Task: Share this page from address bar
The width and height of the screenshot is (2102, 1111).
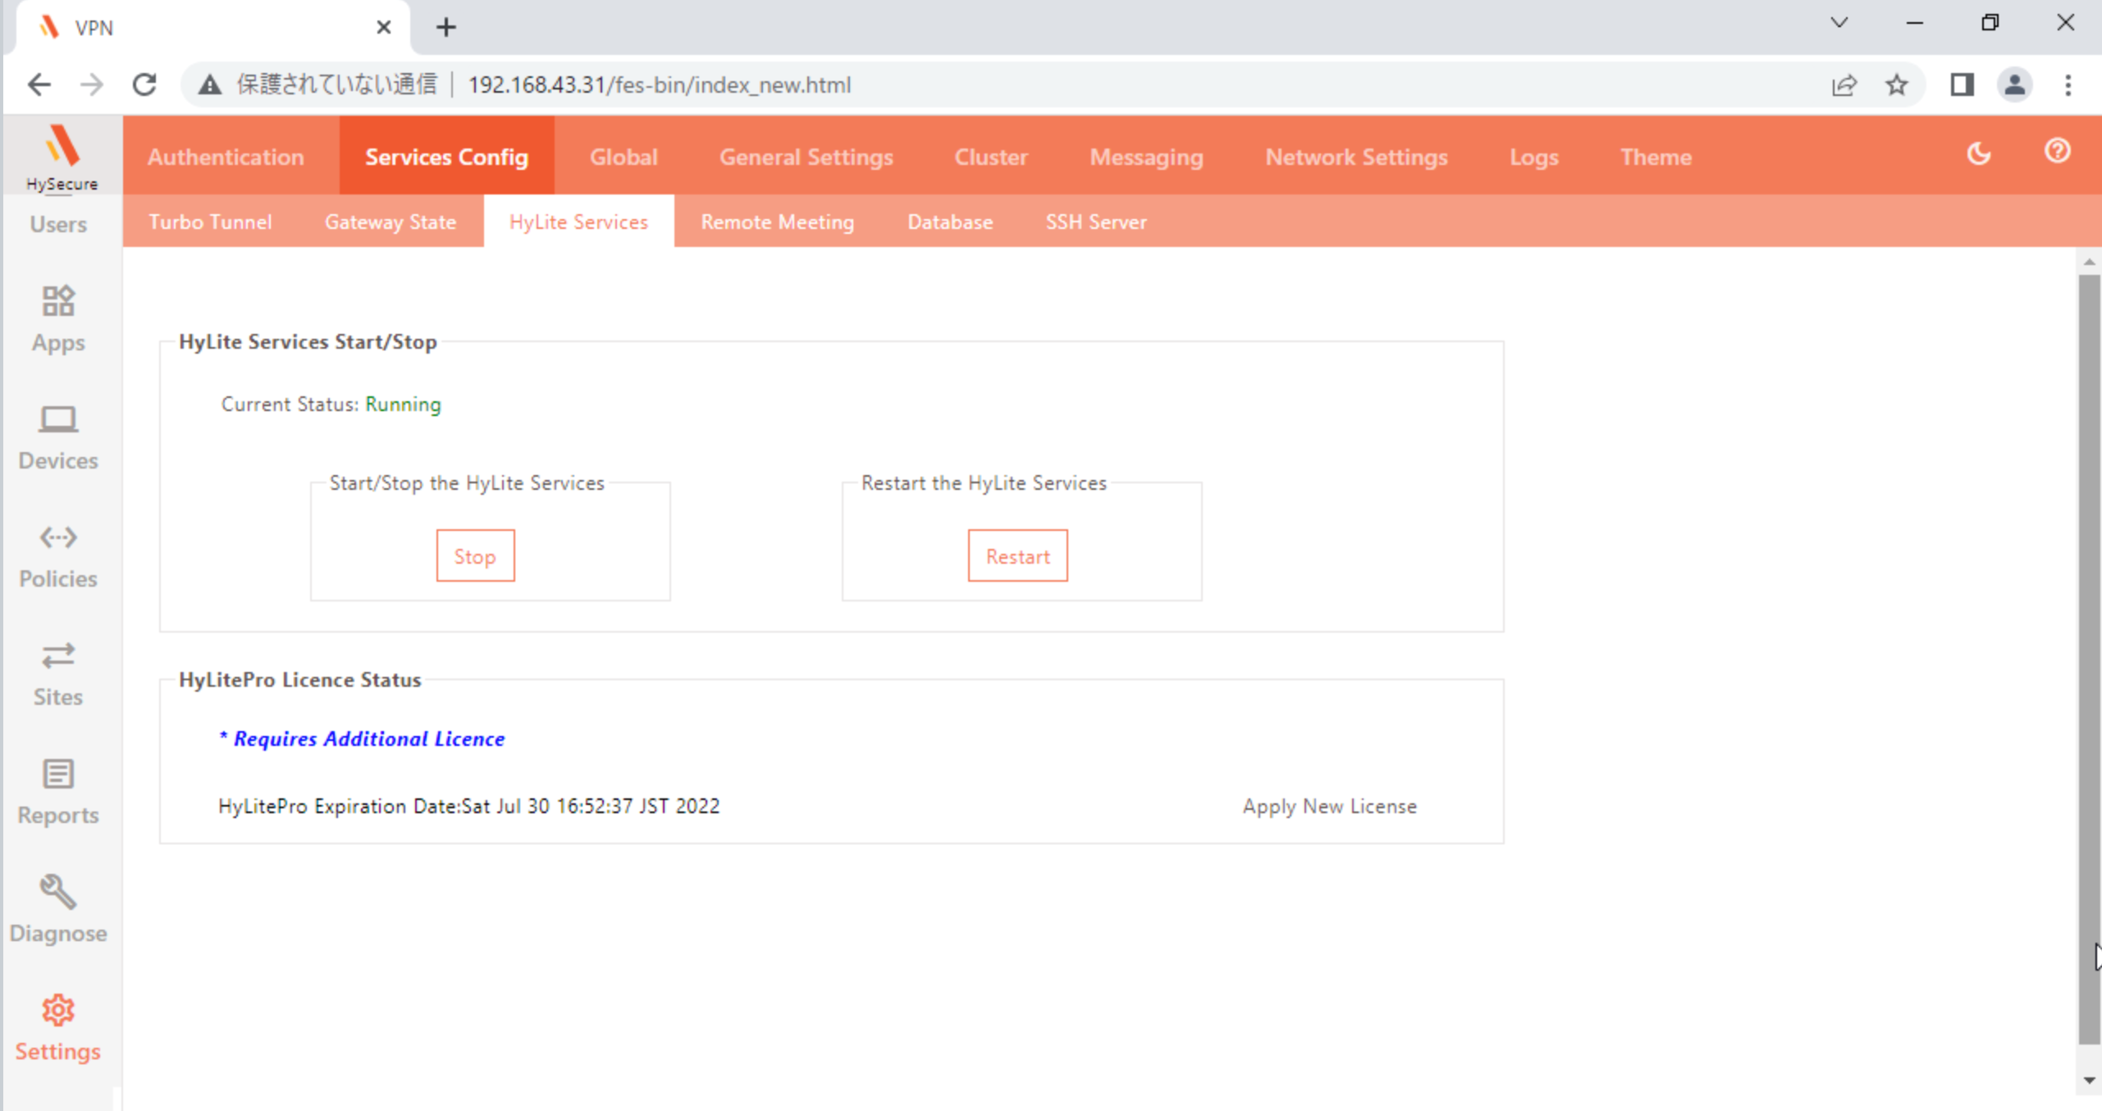Action: pyautogui.click(x=1844, y=85)
